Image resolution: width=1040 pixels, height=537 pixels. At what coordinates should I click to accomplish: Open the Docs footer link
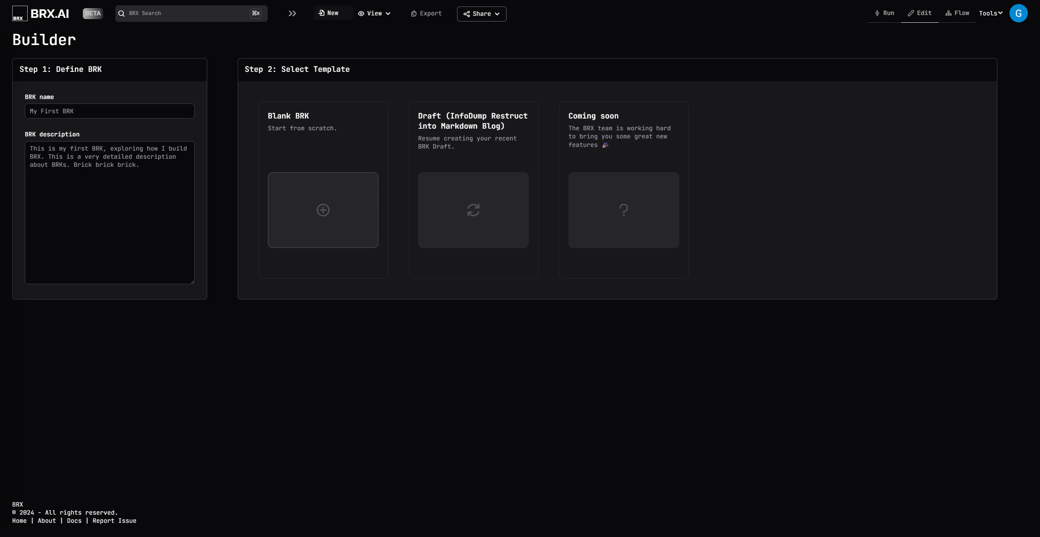click(74, 521)
